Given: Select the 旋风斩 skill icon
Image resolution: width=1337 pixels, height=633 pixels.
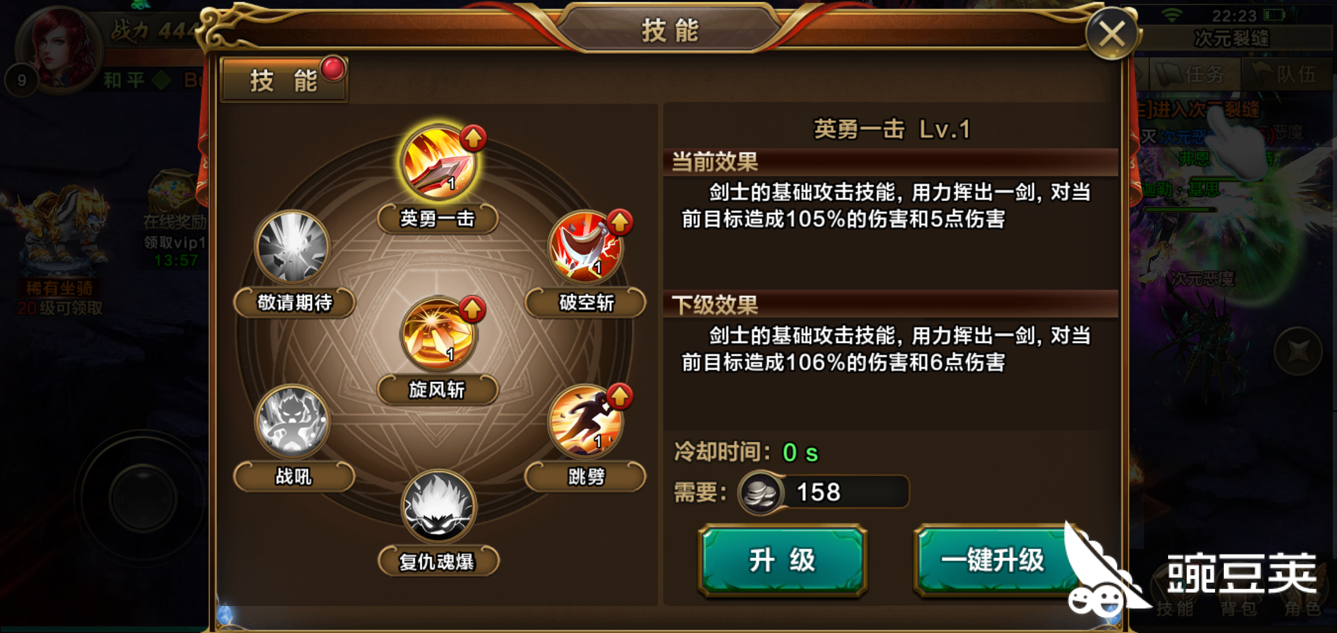Looking at the screenshot, I should (438, 333).
